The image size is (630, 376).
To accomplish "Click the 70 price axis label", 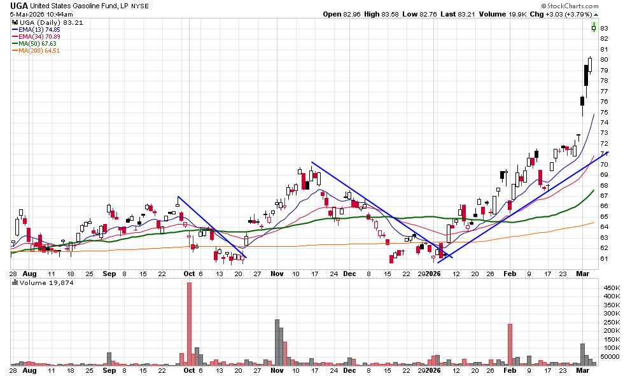I will coord(604,164).
